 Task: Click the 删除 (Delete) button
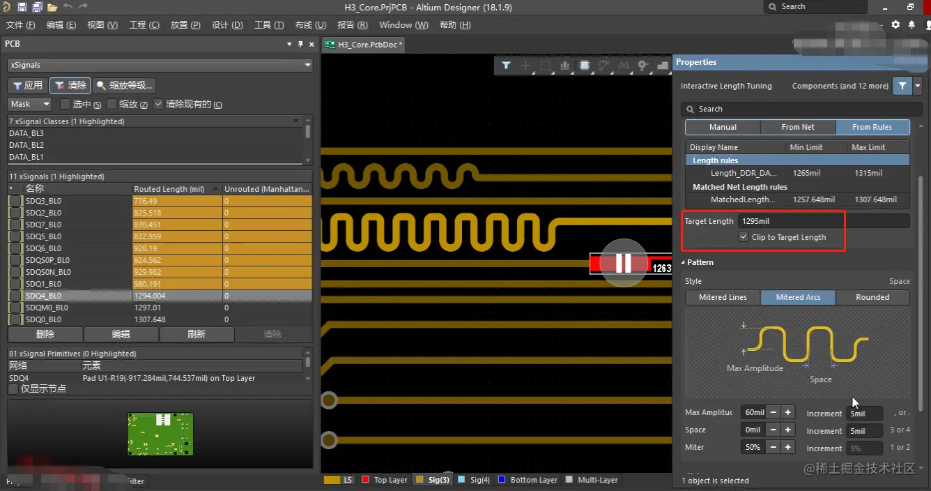tap(45, 334)
